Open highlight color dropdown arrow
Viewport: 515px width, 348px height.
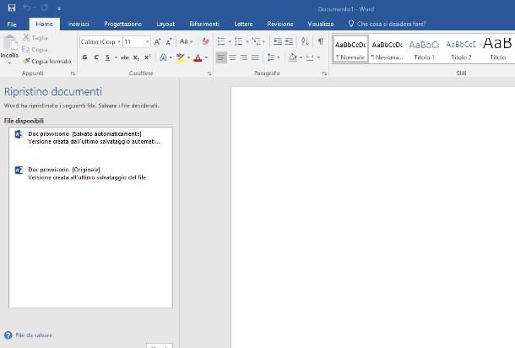pyautogui.click(x=189, y=57)
